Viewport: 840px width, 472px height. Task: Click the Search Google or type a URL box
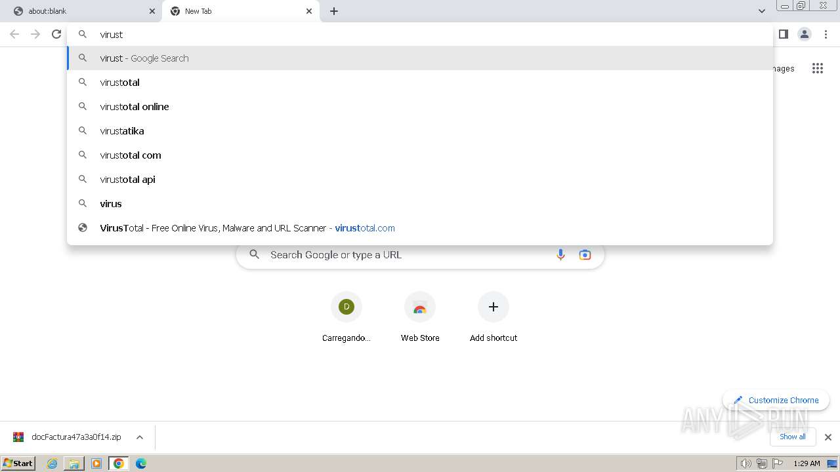click(420, 254)
